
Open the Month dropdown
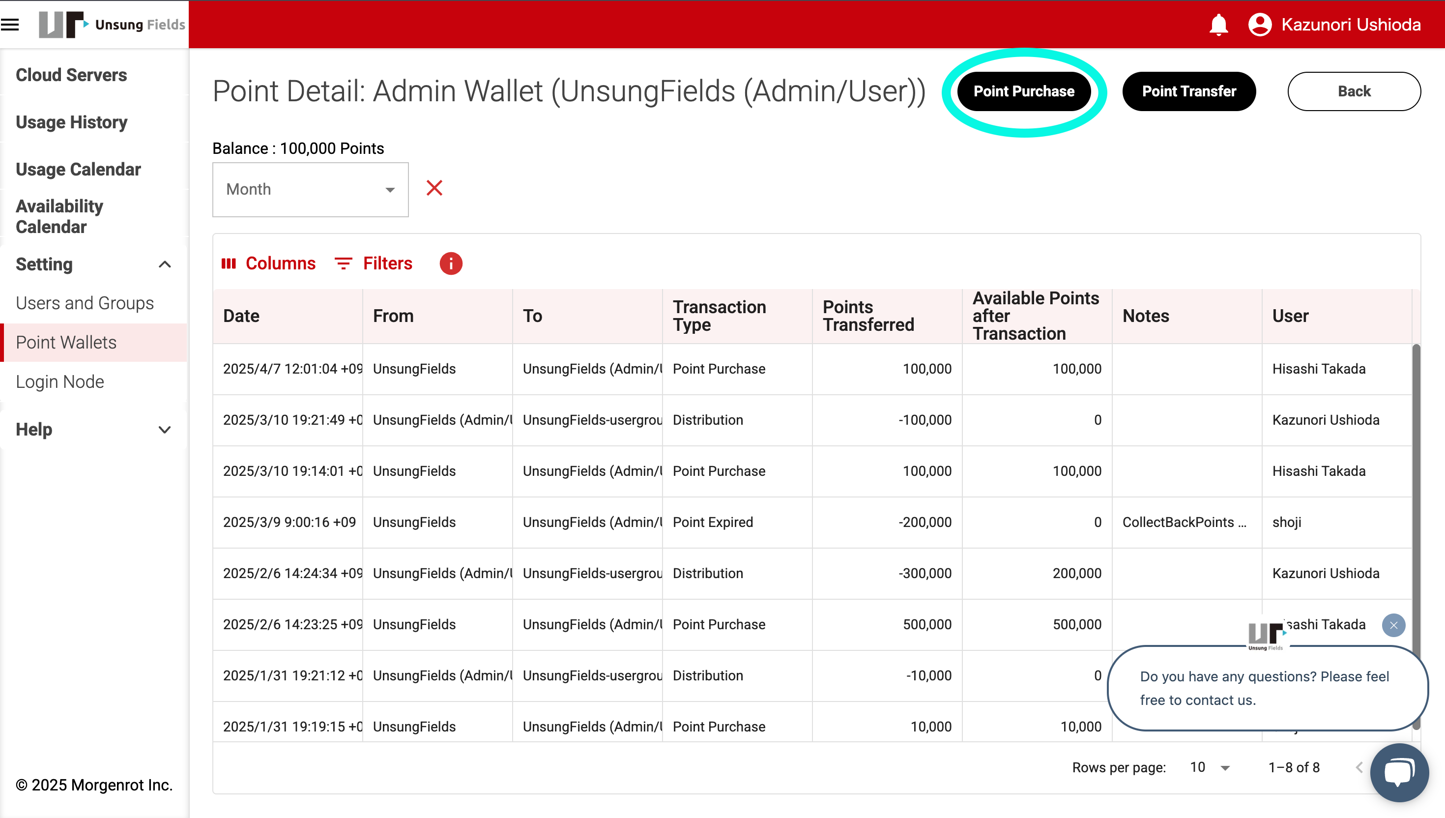(x=310, y=189)
